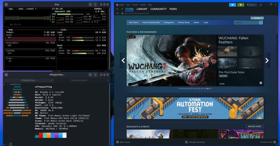Enter Big Picture mode with the monitor icon
The image size is (280, 146).
coord(260,5)
